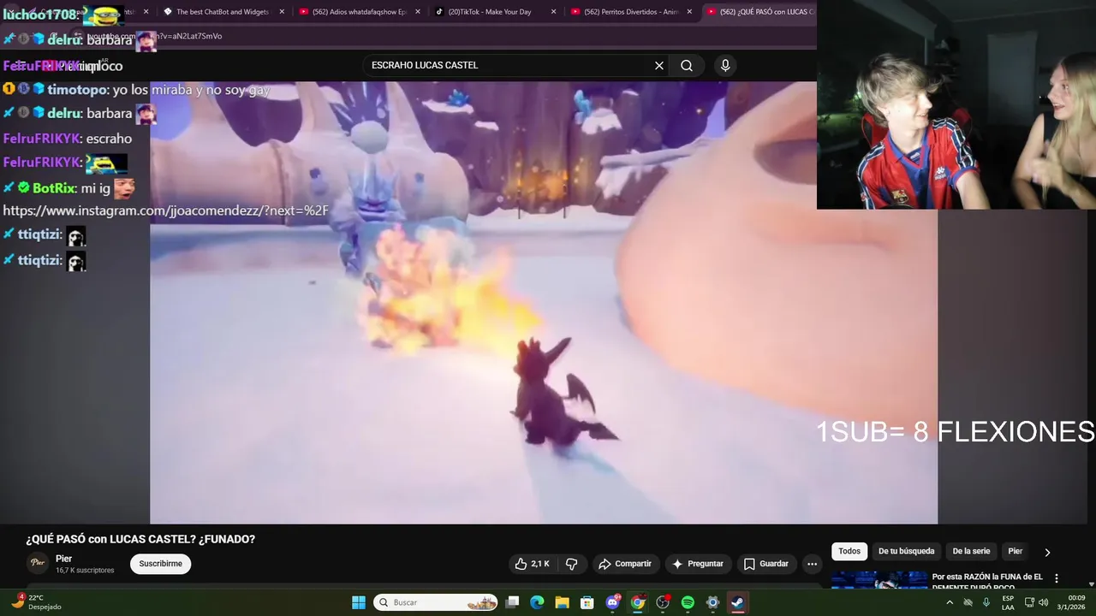Select the 'De la serie' filter chip

point(971,552)
